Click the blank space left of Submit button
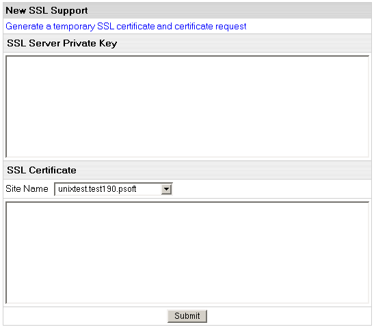This screenshot has width=374, height=327. point(85,316)
